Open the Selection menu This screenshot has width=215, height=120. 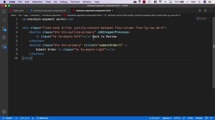point(37,2)
